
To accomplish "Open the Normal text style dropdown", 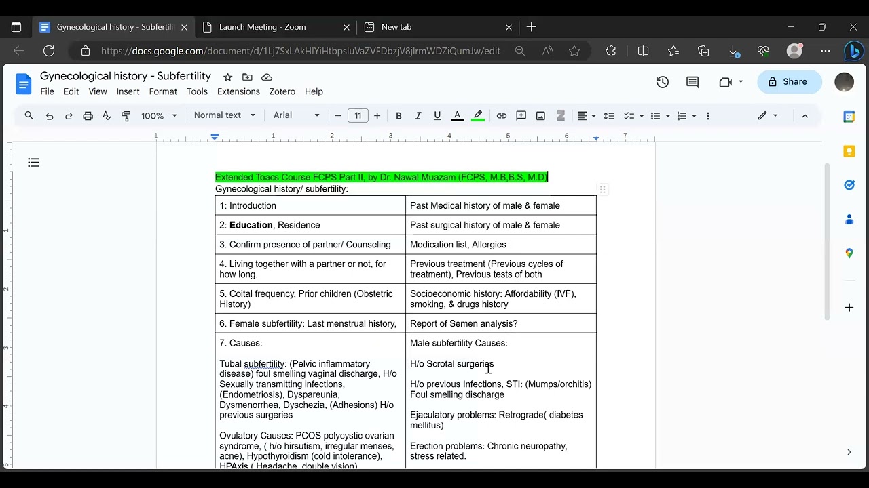I will (225, 115).
